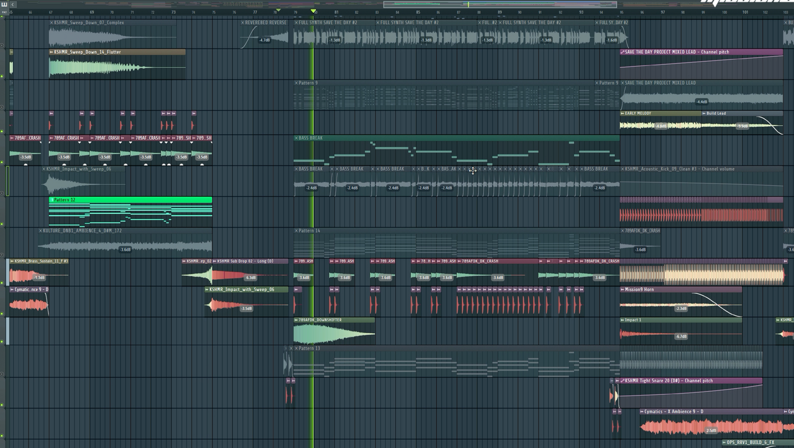Open the clip menu on the Impact 1 clip
The width and height of the screenshot is (794, 448).
tap(621, 319)
